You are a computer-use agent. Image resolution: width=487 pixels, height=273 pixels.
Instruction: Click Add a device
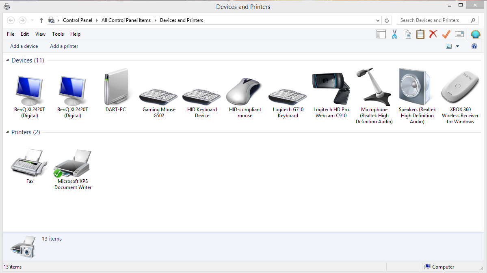tap(24, 46)
